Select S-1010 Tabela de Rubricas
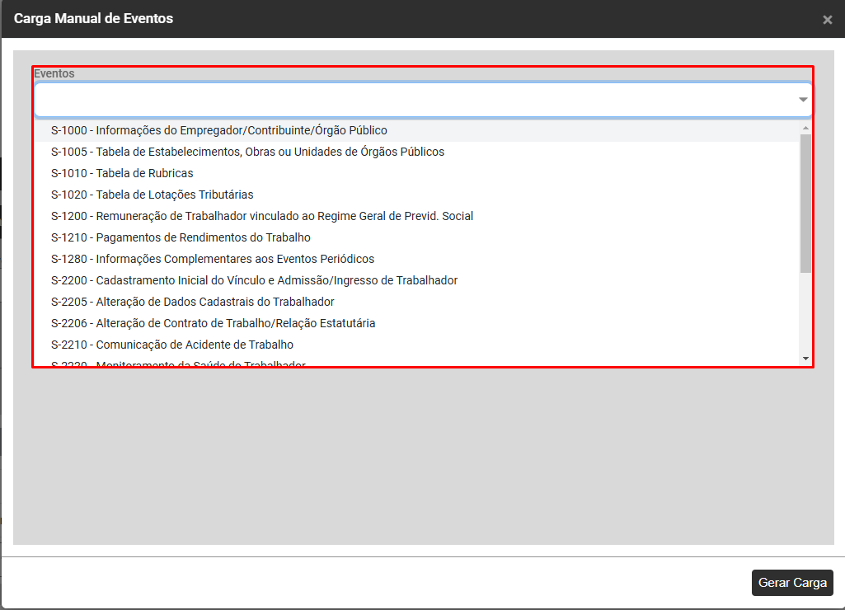 [x=122, y=173]
